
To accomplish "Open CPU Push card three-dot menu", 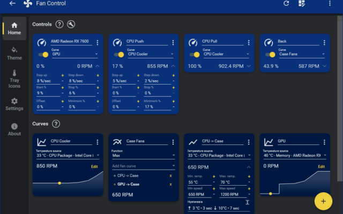I will (173, 43).
